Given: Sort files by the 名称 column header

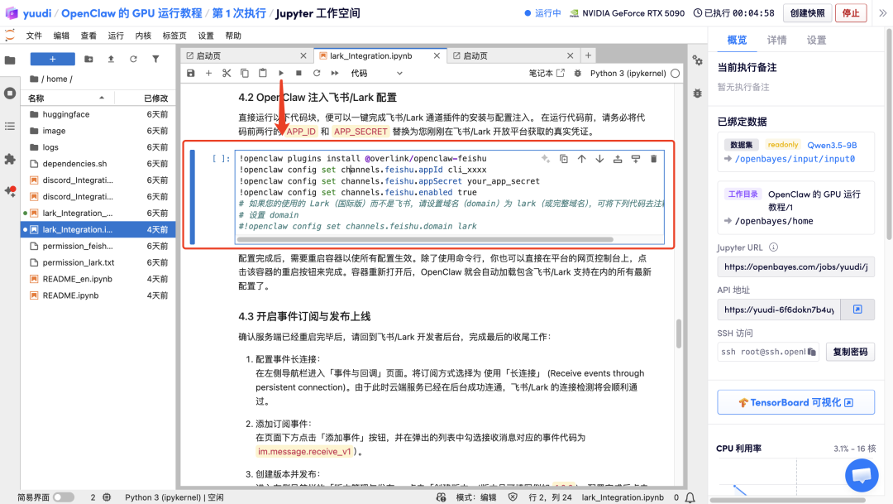Looking at the screenshot, I should 67,98.
